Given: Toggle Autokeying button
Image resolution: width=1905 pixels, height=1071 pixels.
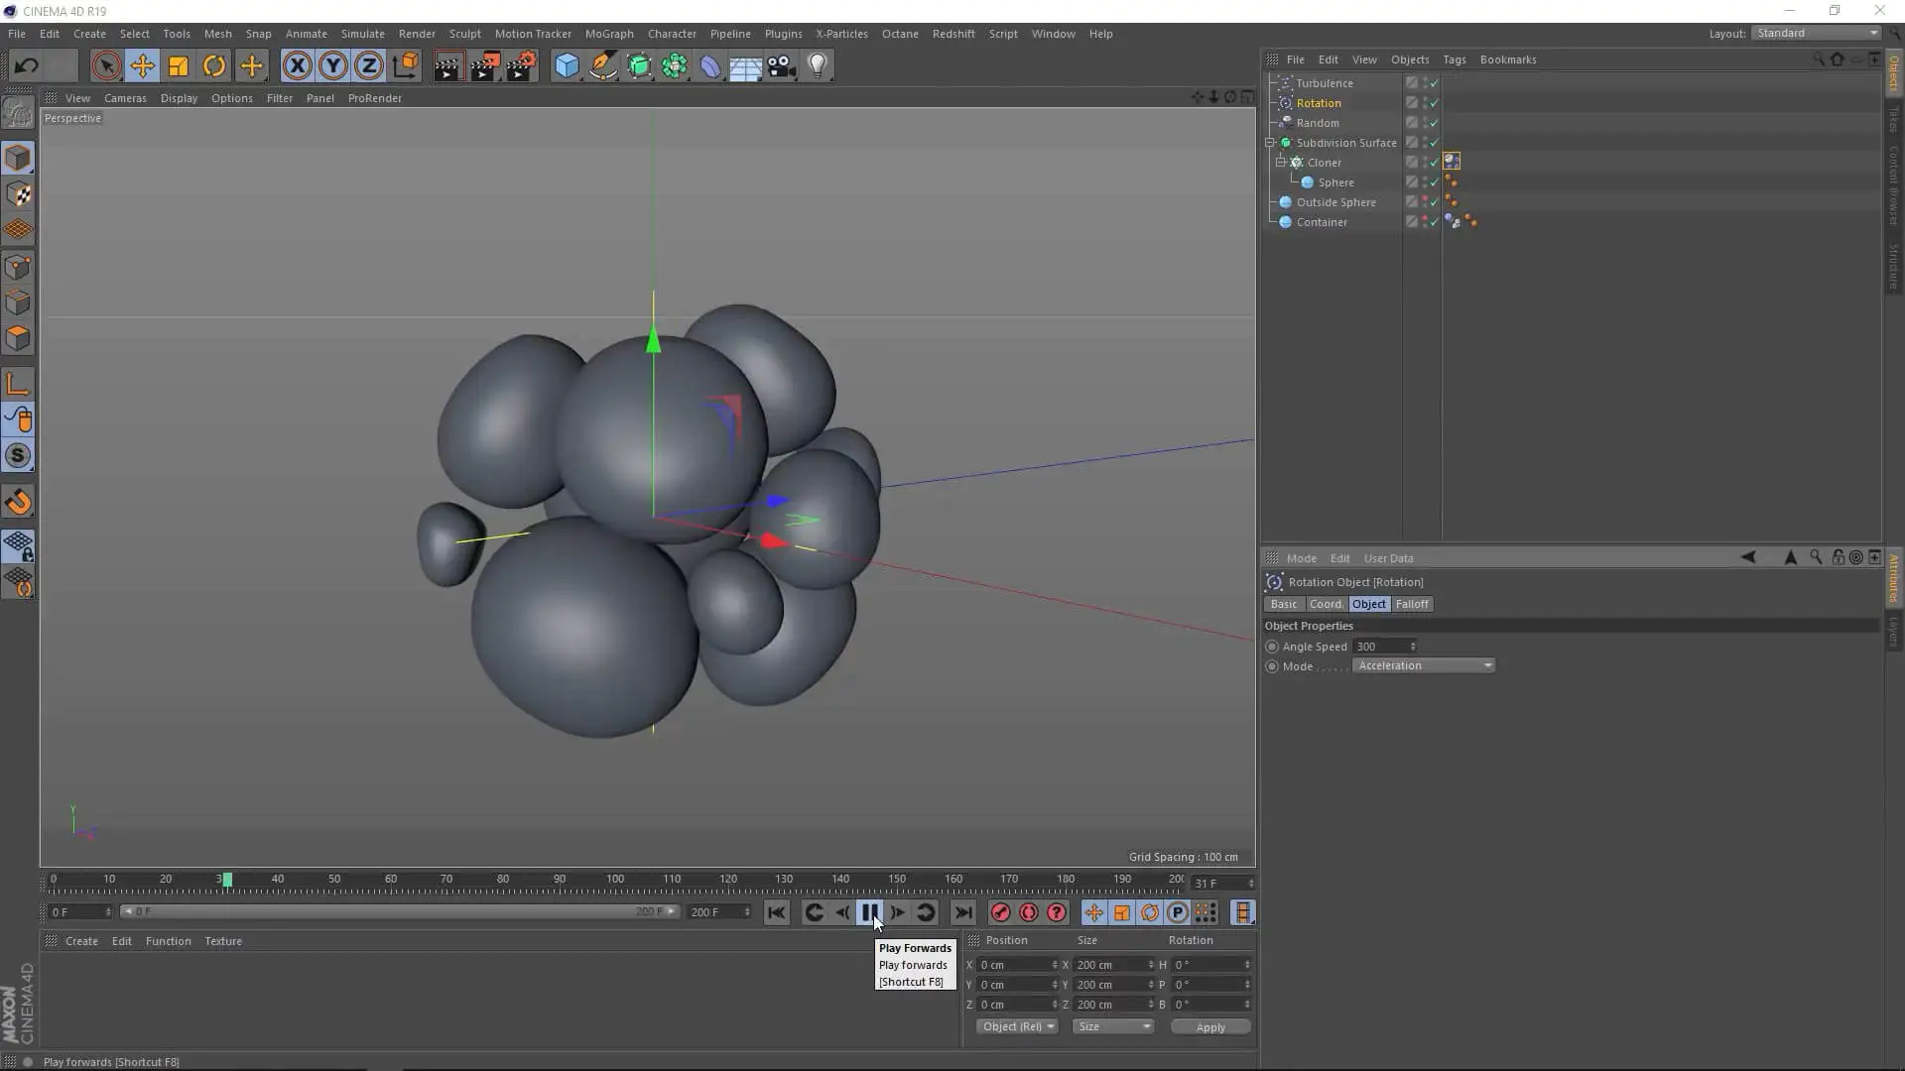Looking at the screenshot, I should coord(1029,912).
